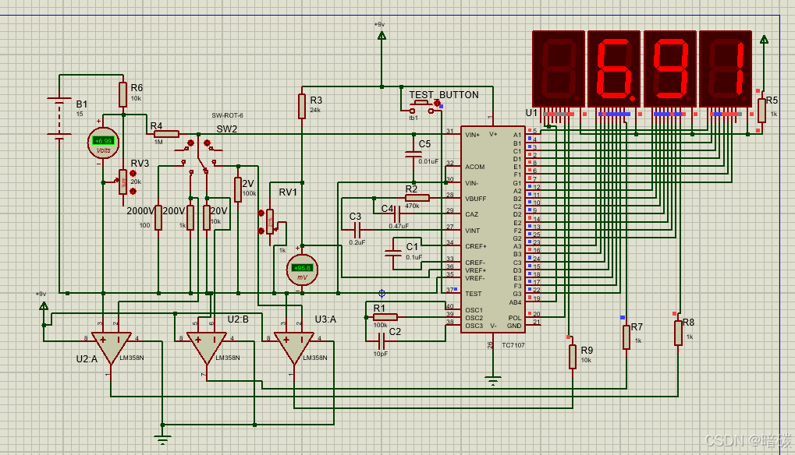Select resistor R4 1M symbol
Image resolution: width=795 pixels, height=455 pixels.
166,134
